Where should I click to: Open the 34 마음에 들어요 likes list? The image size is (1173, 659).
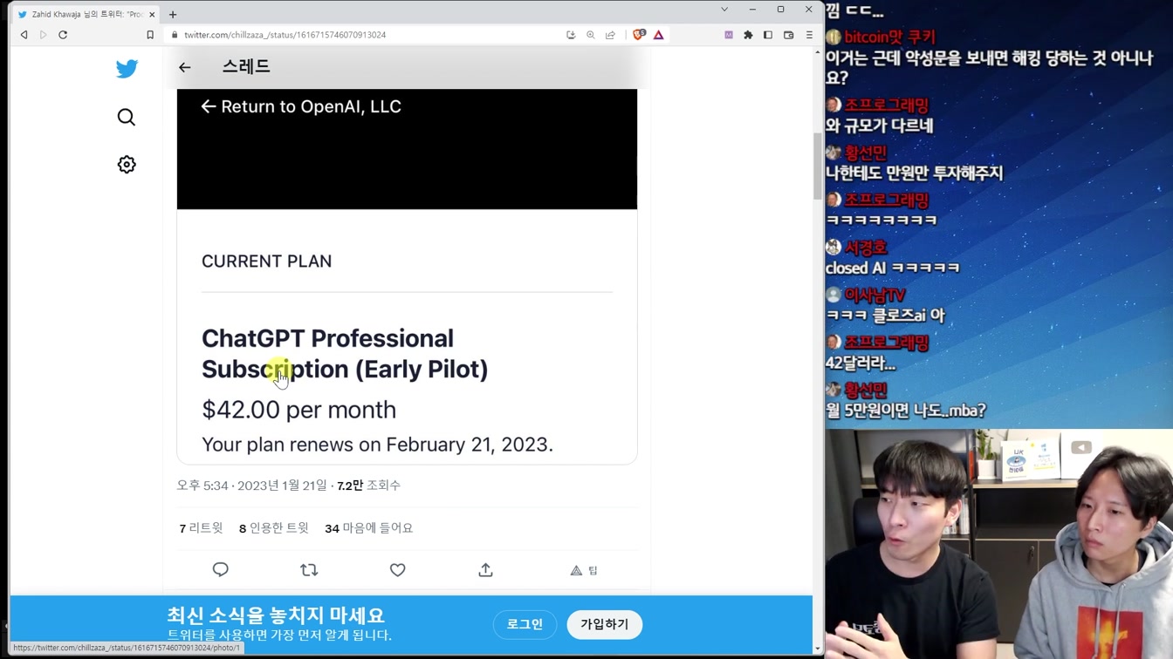point(368,528)
